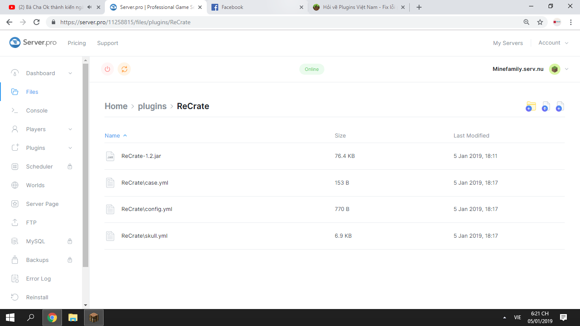Click the new folder icon
The height and width of the screenshot is (326, 580).
click(531, 106)
